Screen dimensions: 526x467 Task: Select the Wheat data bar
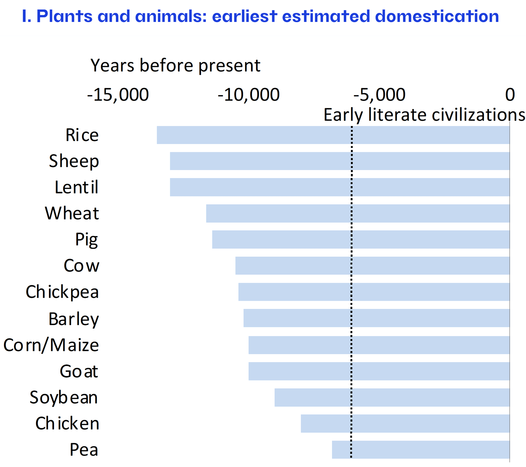[x=358, y=213]
